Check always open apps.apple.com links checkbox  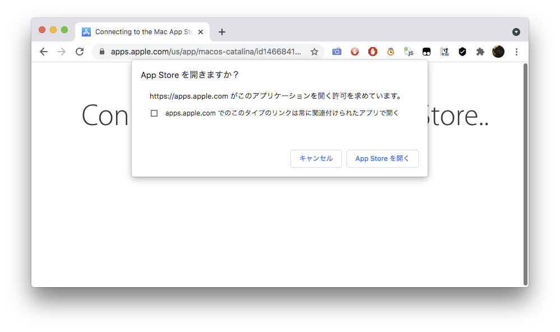(154, 113)
